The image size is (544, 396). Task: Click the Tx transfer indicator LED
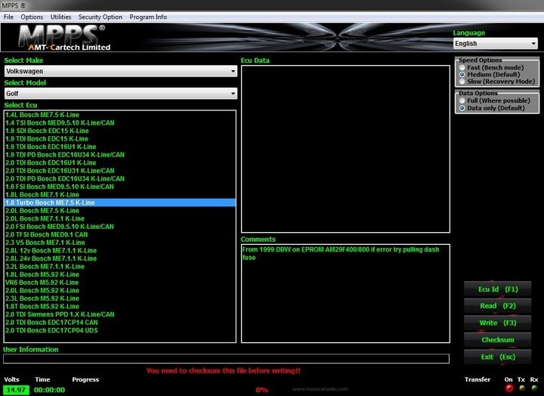click(x=521, y=388)
